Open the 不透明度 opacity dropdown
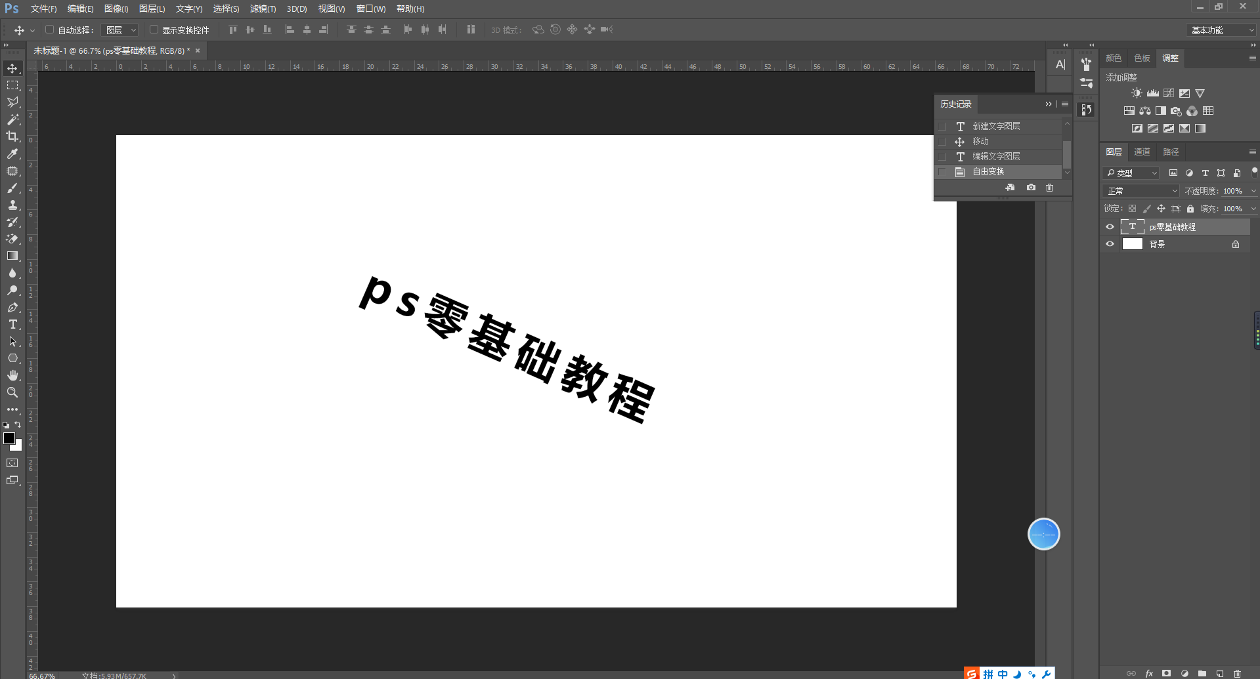Image resolution: width=1260 pixels, height=679 pixels. coord(1253,190)
